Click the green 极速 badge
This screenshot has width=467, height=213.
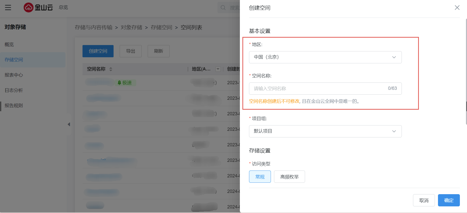125,83
